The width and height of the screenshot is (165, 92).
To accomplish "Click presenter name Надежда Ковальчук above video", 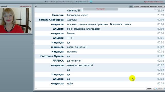I will tap(25, 6).
